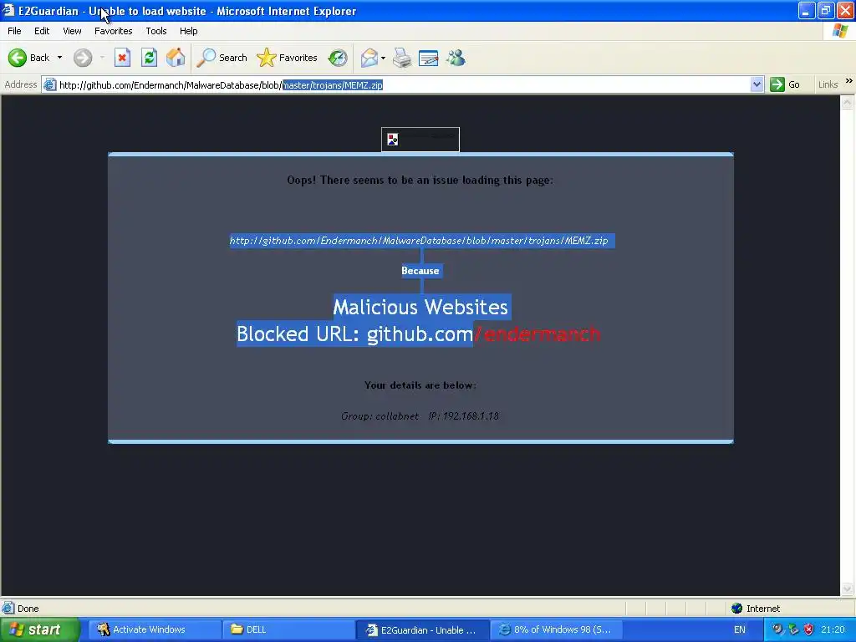Go to the Home page icon
Screen dimensions: 856x642
point(176,58)
